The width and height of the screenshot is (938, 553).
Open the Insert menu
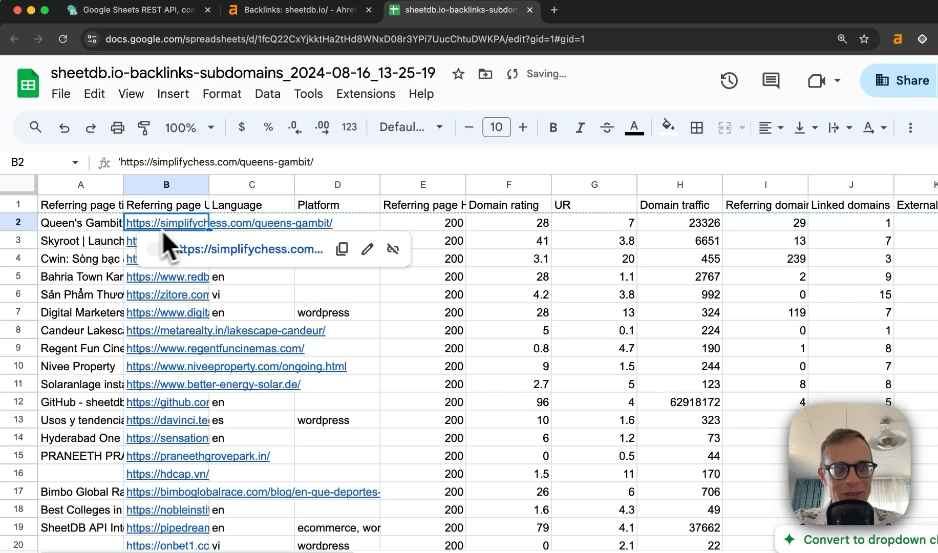click(173, 94)
